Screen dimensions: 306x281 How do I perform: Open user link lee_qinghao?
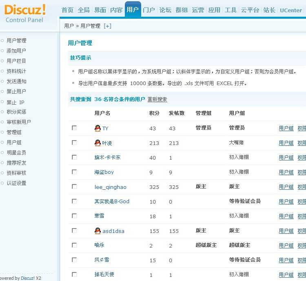pos(111,187)
